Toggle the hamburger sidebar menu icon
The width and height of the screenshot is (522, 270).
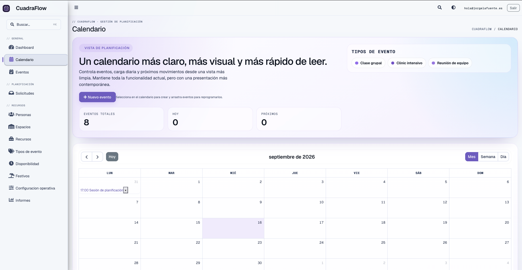(76, 8)
